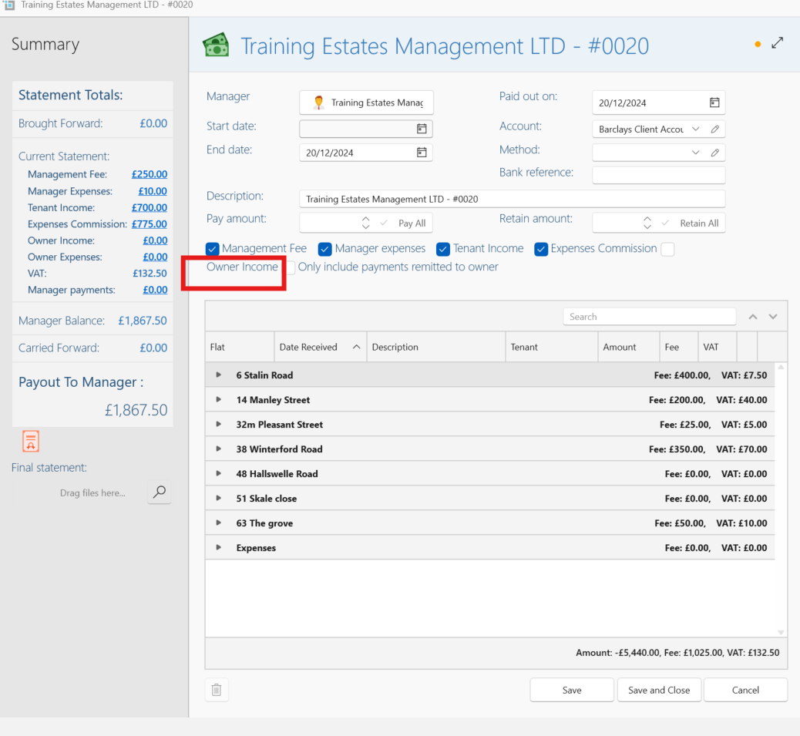The width and height of the screenshot is (800, 736).
Task: Sort by VAT column header
Action: [718, 347]
